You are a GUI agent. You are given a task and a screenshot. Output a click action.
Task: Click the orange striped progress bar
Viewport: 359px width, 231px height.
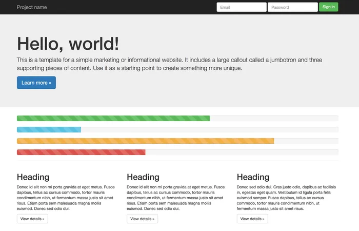[x=146, y=141]
